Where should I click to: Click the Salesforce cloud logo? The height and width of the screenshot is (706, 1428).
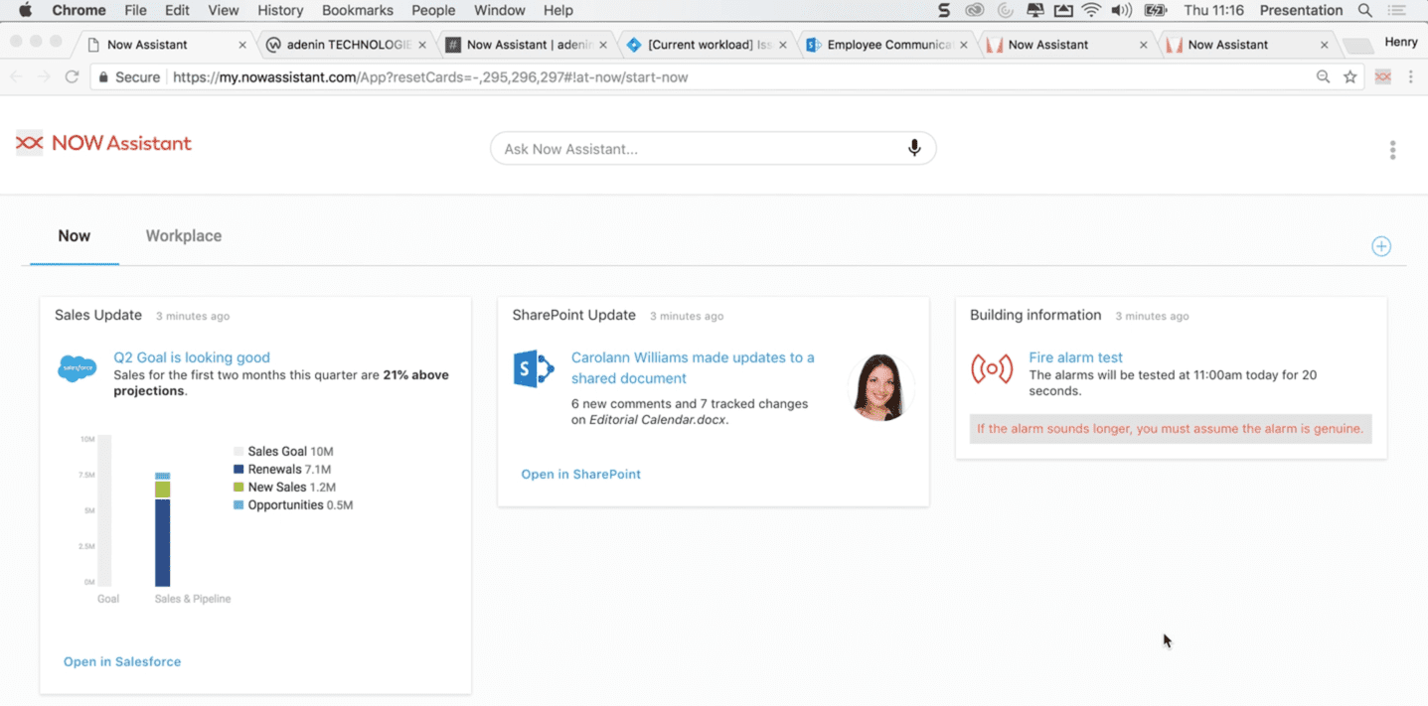pos(77,368)
